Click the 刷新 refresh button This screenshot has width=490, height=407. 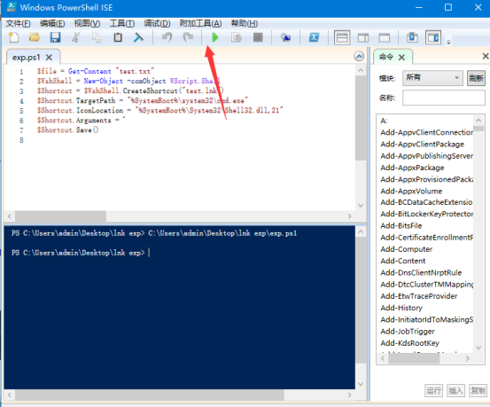click(x=476, y=78)
